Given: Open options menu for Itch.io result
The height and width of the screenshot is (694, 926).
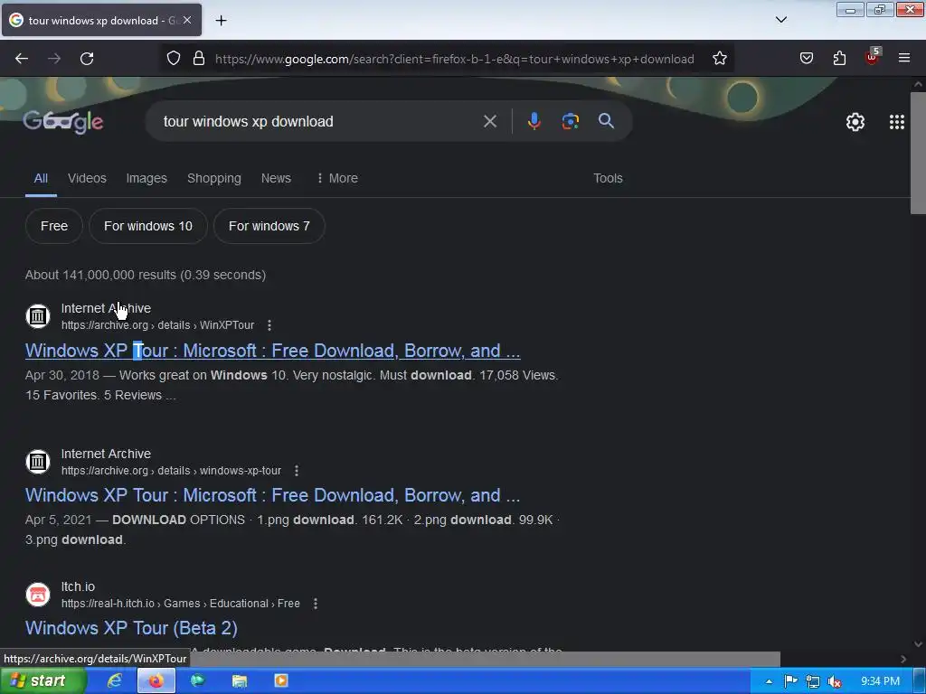Looking at the screenshot, I should pos(316,604).
